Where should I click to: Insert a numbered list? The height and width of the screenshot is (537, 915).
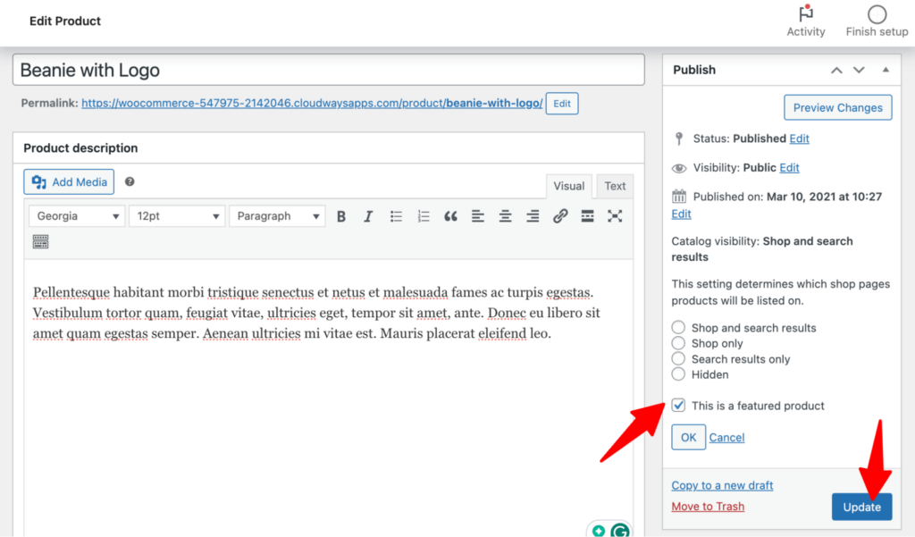pos(424,216)
